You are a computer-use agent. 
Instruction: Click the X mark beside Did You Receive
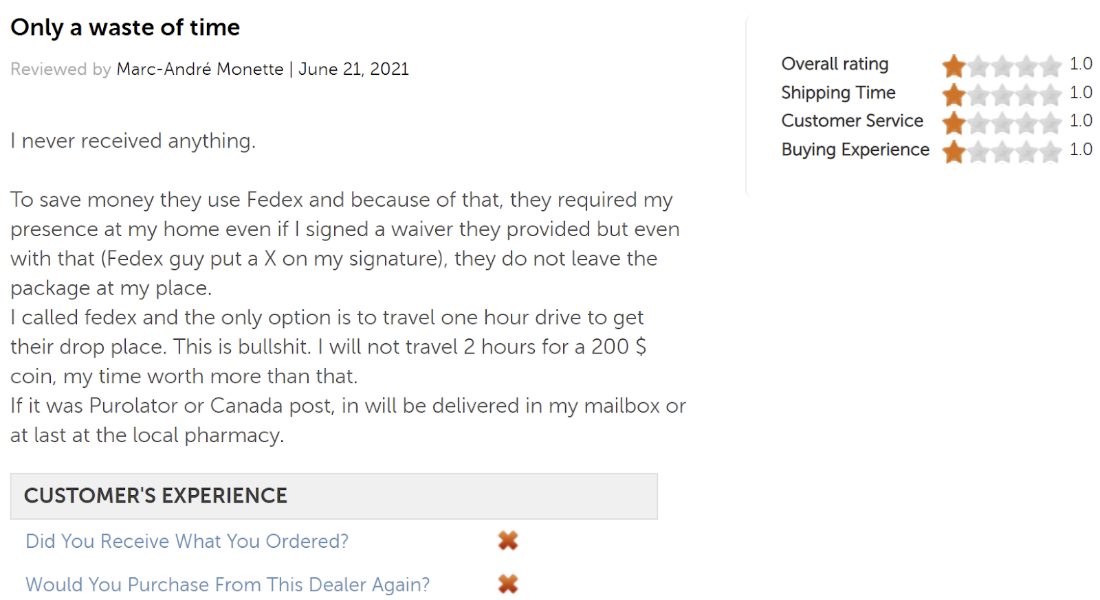point(508,541)
